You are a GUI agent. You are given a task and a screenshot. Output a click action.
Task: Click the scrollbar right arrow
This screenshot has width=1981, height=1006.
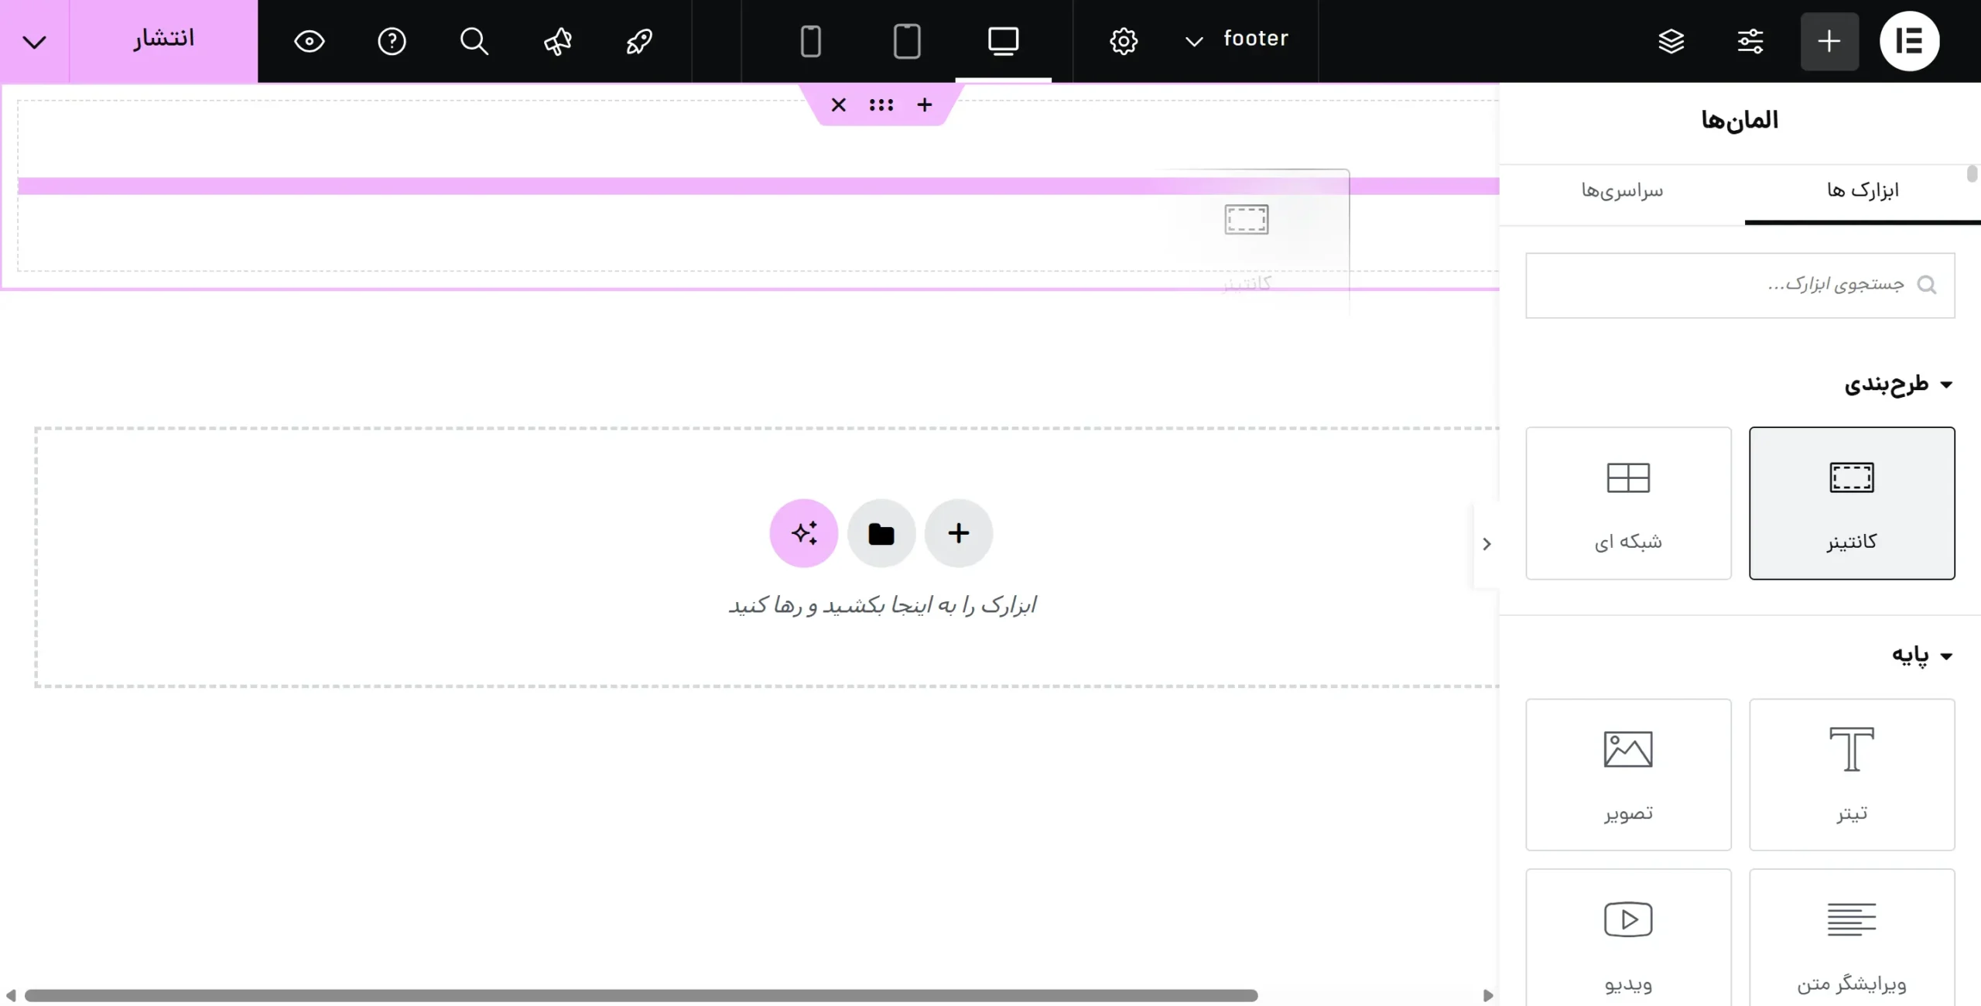(x=1487, y=996)
